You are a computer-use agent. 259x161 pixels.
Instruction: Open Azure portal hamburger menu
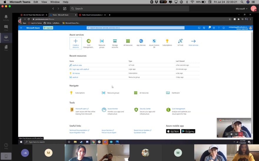point(21,28)
